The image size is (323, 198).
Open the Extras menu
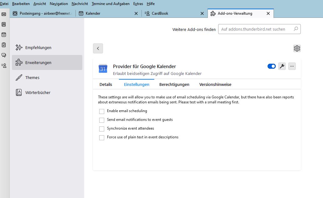tap(138, 4)
